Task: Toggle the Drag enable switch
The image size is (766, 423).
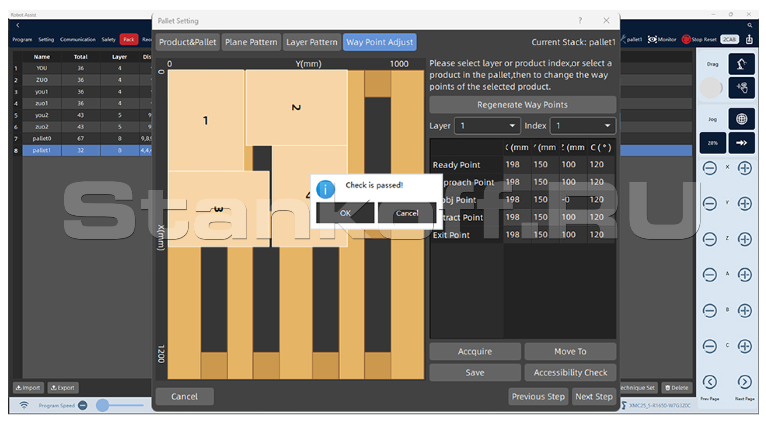Action: 711,88
